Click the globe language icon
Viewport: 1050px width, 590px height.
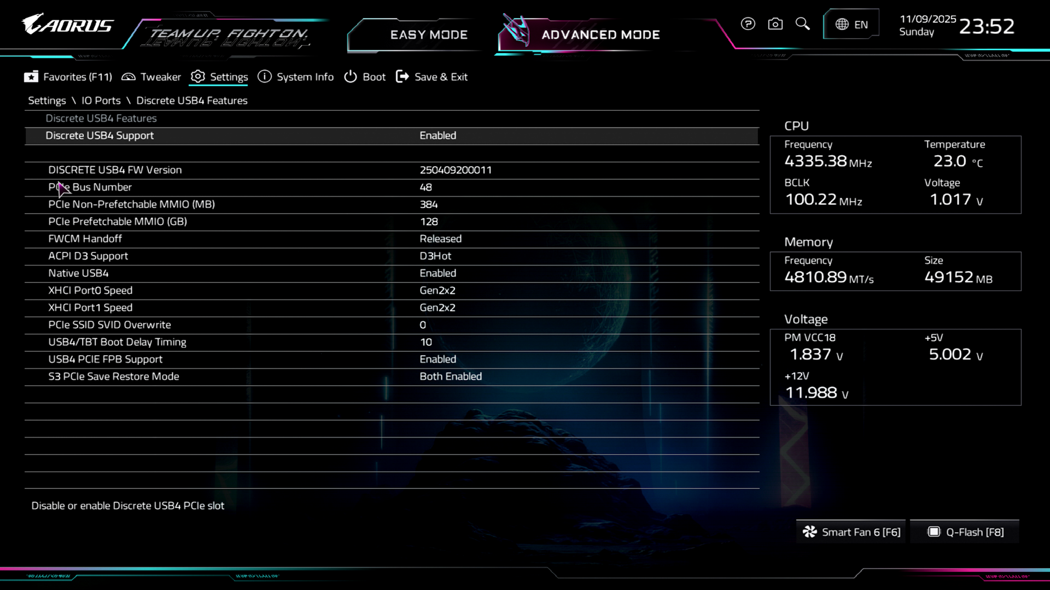pos(842,25)
